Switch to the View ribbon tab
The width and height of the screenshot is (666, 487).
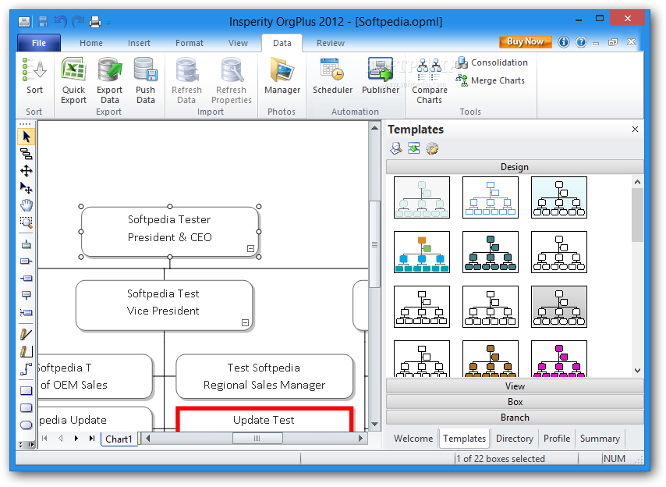pos(238,43)
